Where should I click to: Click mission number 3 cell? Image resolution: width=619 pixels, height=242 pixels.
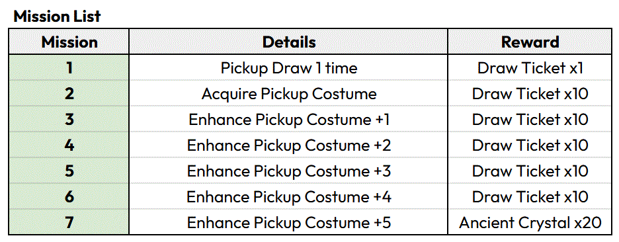pos(69,119)
